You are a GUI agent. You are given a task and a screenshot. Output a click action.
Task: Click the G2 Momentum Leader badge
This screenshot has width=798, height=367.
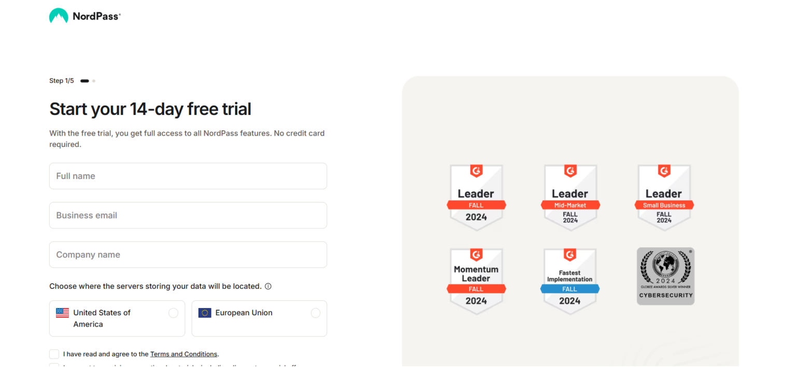[x=476, y=281]
